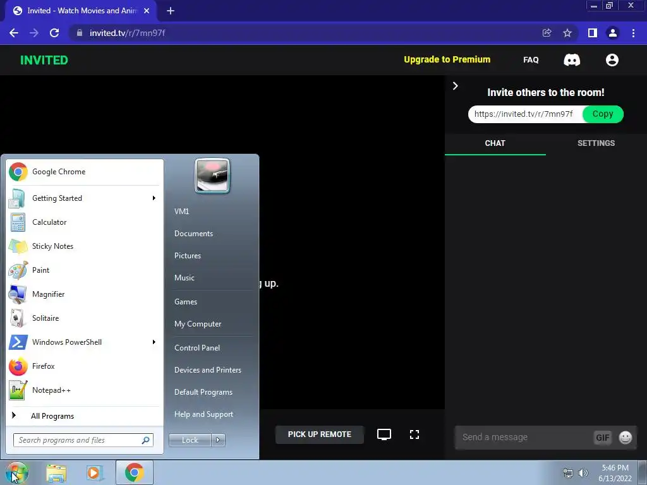
Task: Switch to the Chat tab
Action: coord(495,143)
